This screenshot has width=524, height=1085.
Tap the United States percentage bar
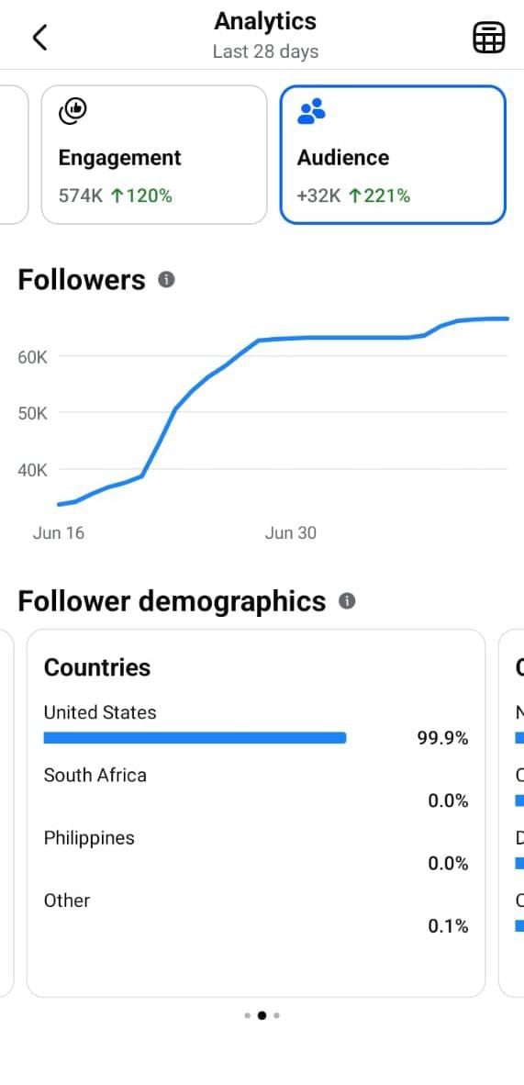pyautogui.click(x=195, y=738)
